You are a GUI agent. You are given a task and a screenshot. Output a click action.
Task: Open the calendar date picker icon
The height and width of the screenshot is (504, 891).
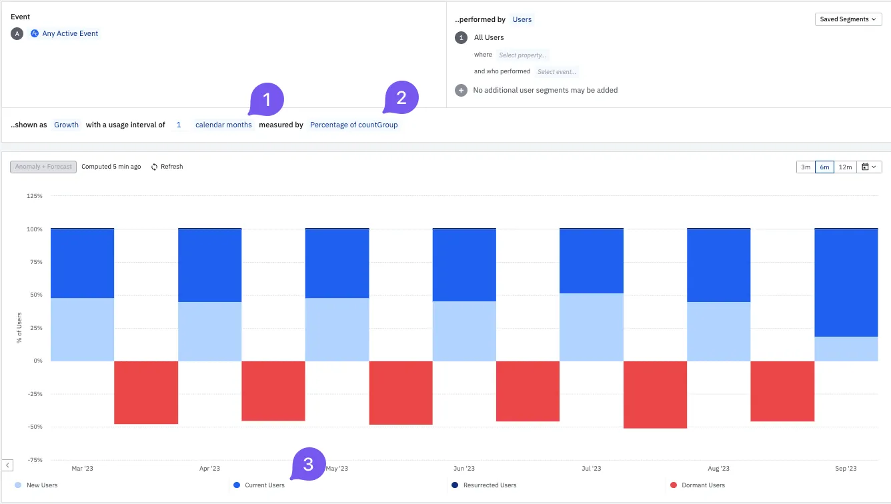pyautogui.click(x=870, y=167)
